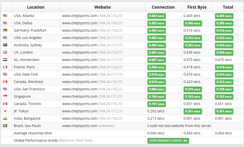The height and width of the screenshot is (147, 244).
Task: Select the "USA, Los Angeles" location cell
Action: (36, 38)
